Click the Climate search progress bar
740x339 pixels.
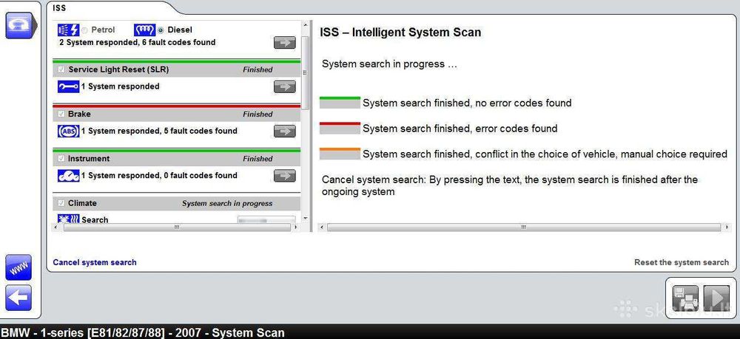click(x=266, y=219)
